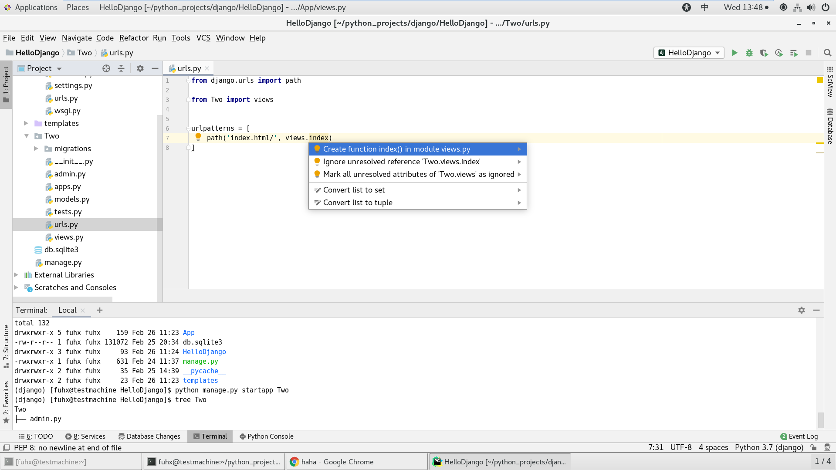Click the Two breadcrumb folder

point(80,53)
